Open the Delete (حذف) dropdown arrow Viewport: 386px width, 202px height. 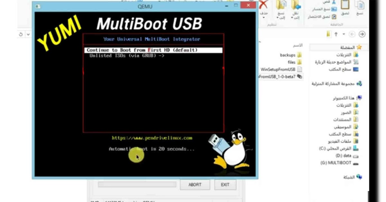point(264,18)
